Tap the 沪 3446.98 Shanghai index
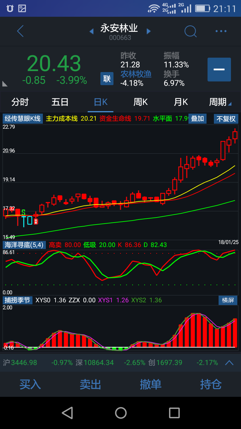Viewport: 241px width, 429px height. click(x=20, y=363)
